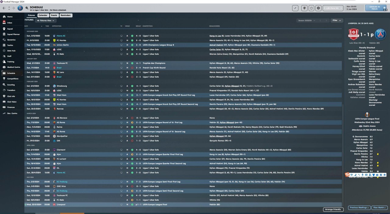Image resolution: width=390 pixels, height=214 pixels.
Task: Click the Previous Meetings button
Action: (359, 208)
